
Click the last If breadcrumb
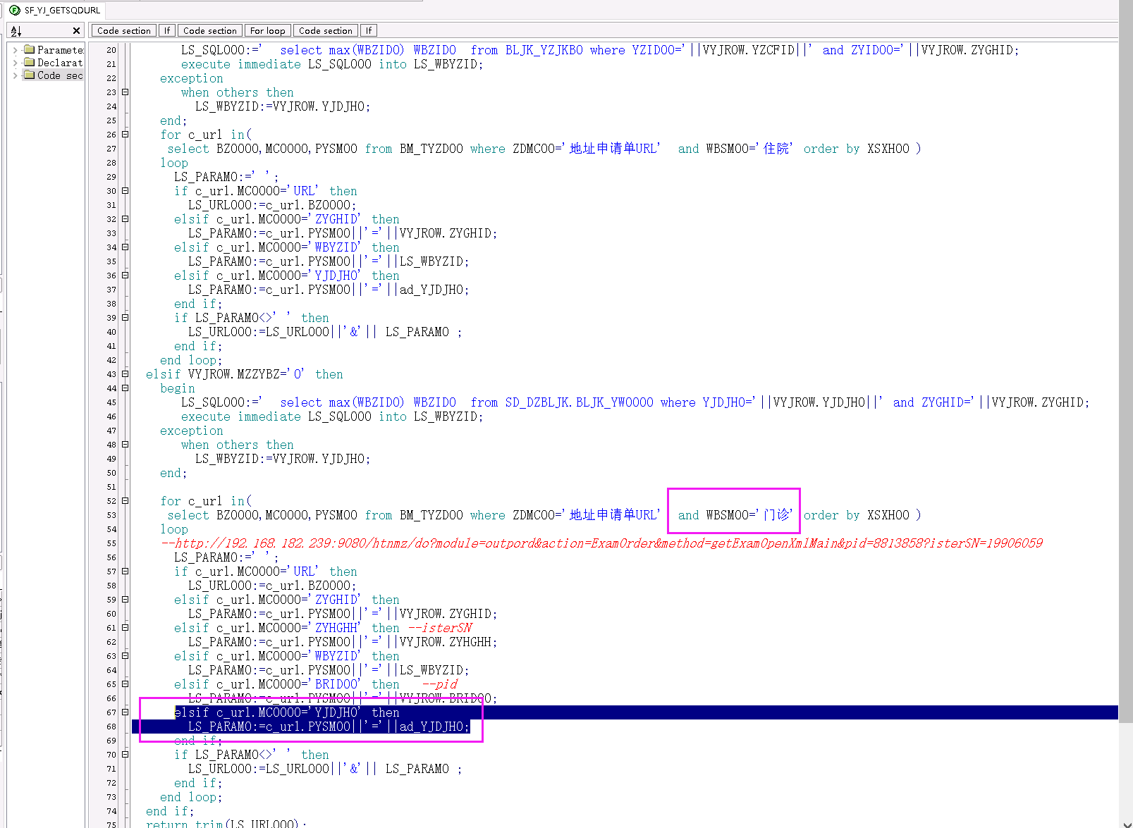(x=369, y=31)
